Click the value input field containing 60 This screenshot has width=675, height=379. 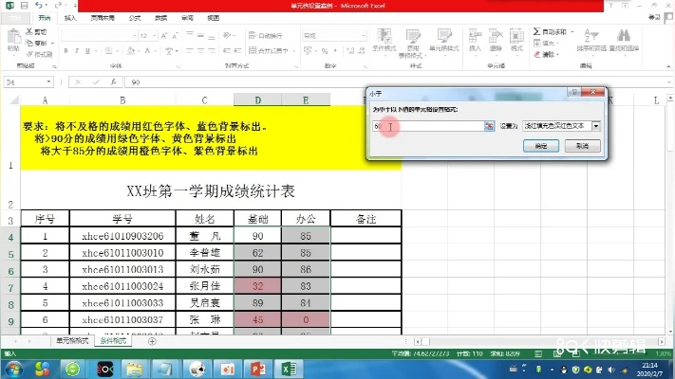[x=427, y=125]
